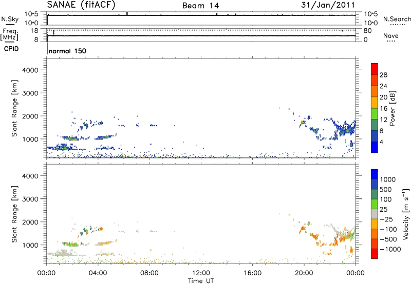Click the Time UT axis title
This screenshot has height=284, width=411.
point(201,281)
